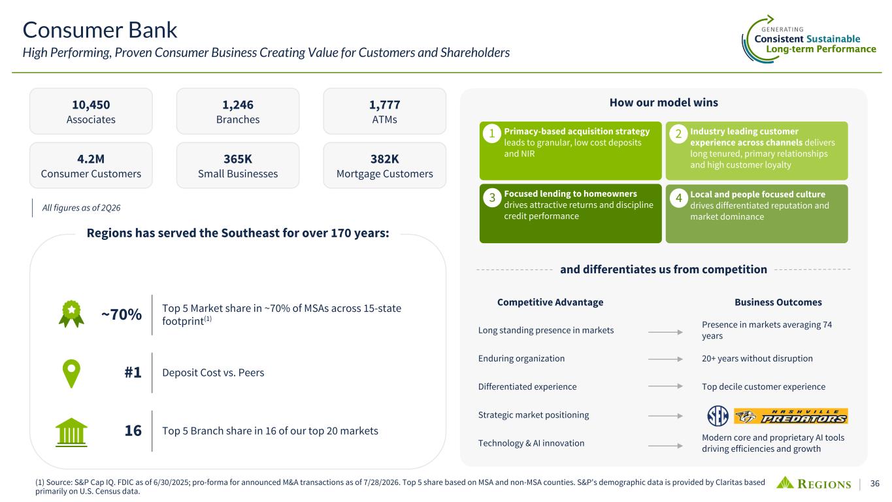
Task: Click the Regions logo in the footer
Action: pos(814,484)
